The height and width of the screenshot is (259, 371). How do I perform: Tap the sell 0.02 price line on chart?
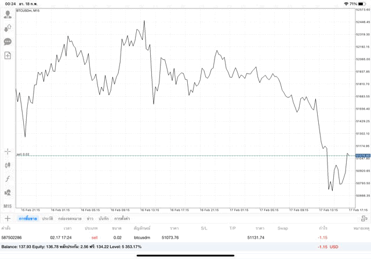tap(174, 155)
